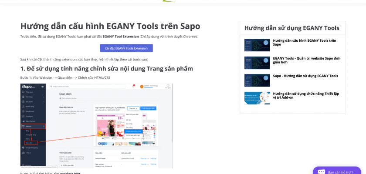Open link EGANY Tools - Quản trị website Sapo
366x174 pixels.
pyautogui.click(x=306, y=60)
